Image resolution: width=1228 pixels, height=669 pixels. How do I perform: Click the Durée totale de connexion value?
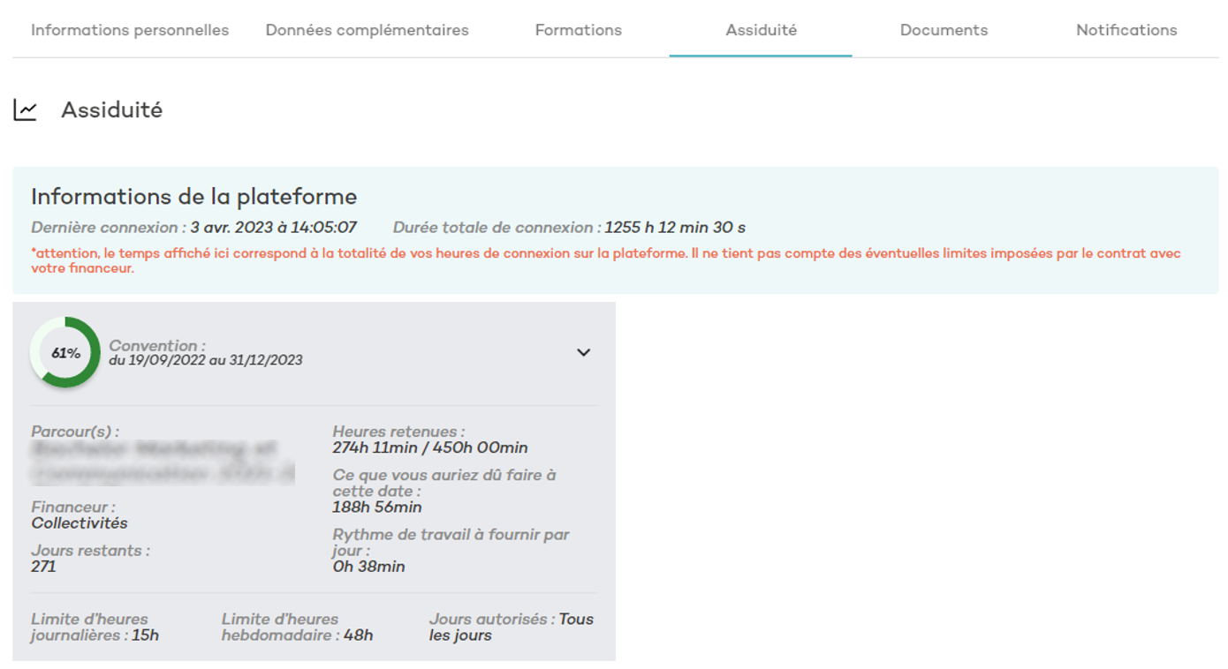coord(674,228)
